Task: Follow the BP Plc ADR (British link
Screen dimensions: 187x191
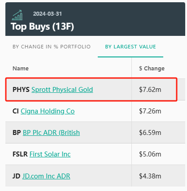Action: (51, 133)
